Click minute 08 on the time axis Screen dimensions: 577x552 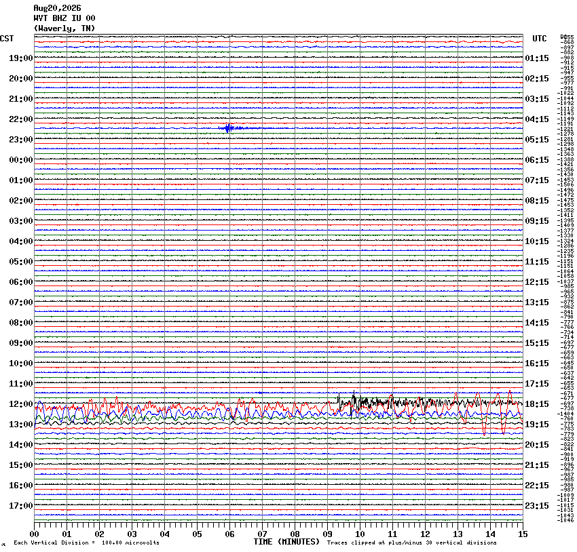click(x=295, y=534)
